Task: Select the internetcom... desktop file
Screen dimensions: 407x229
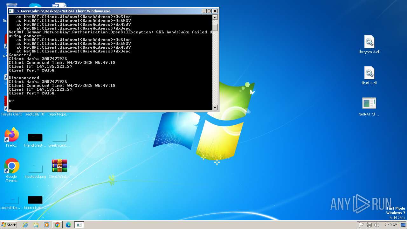Action: [x=35, y=203]
